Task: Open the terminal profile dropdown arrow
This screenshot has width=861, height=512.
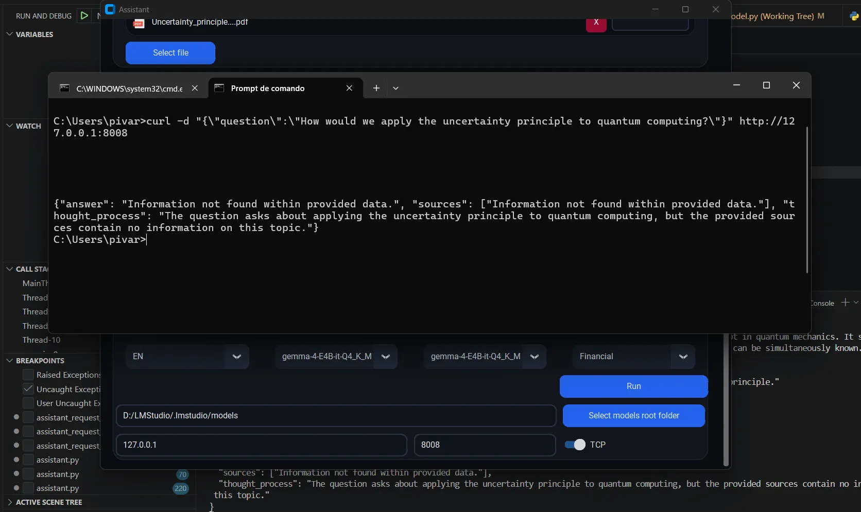Action: pyautogui.click(x=395, y=88)
